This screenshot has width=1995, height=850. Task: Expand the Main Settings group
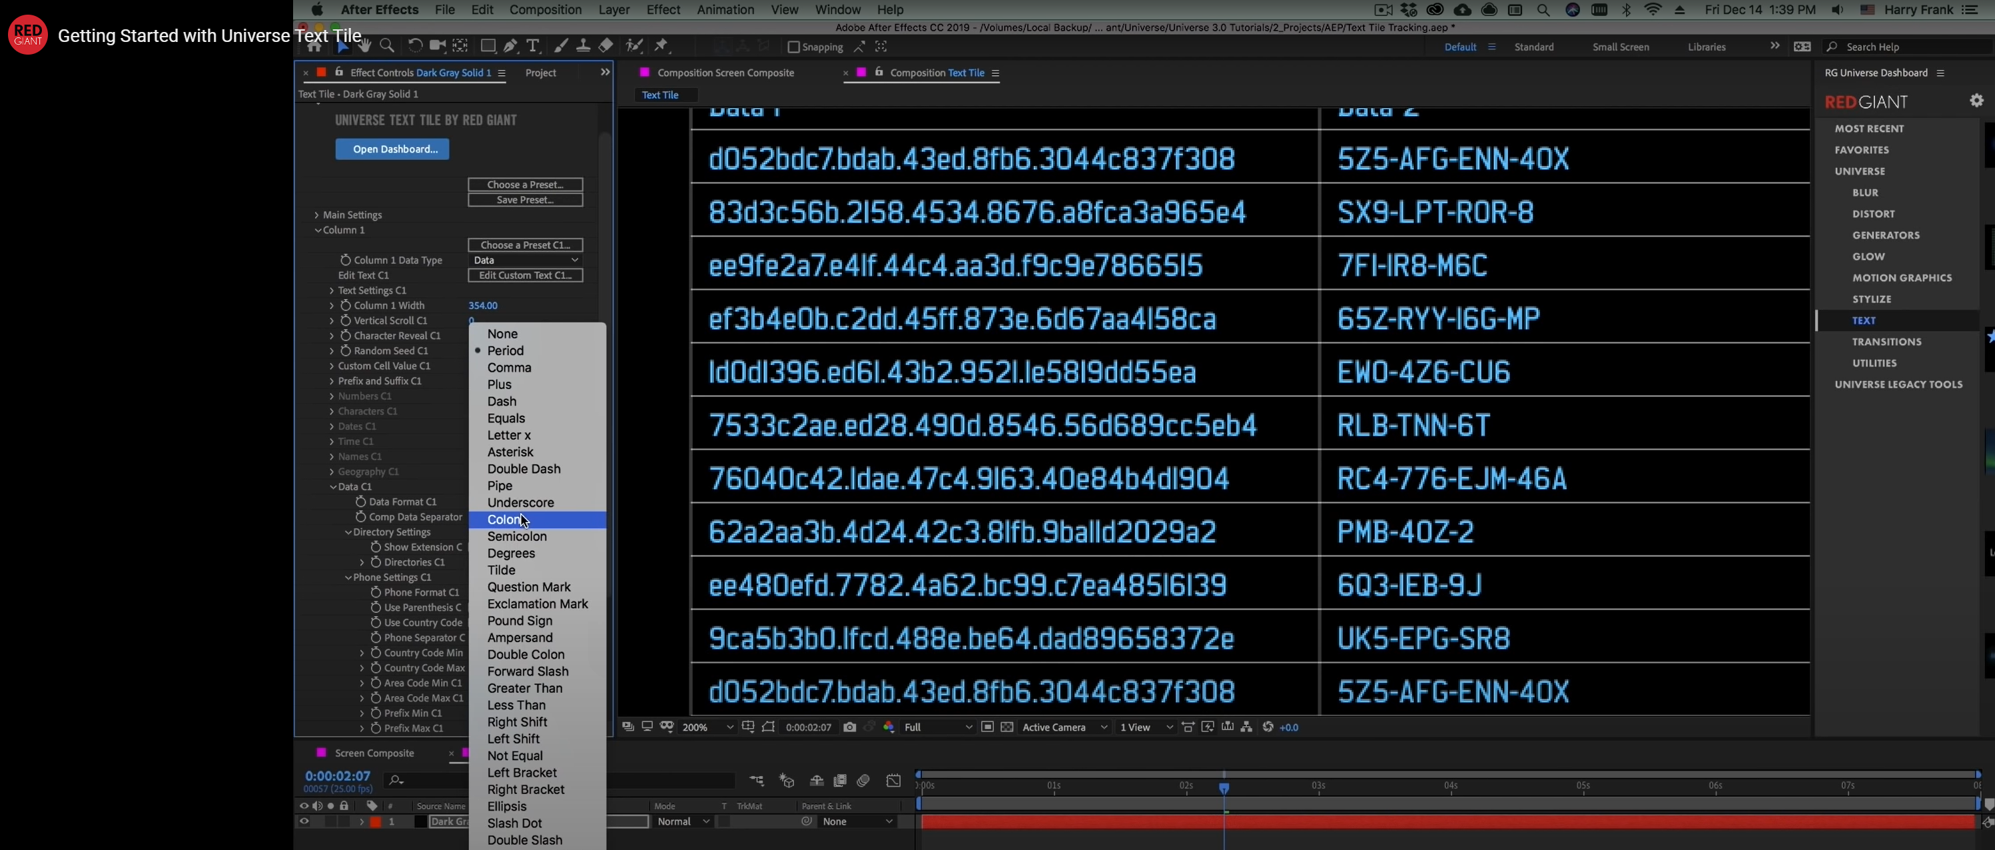tap(316, 214)
